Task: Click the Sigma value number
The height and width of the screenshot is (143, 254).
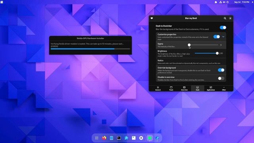Action: coord(221,45)
